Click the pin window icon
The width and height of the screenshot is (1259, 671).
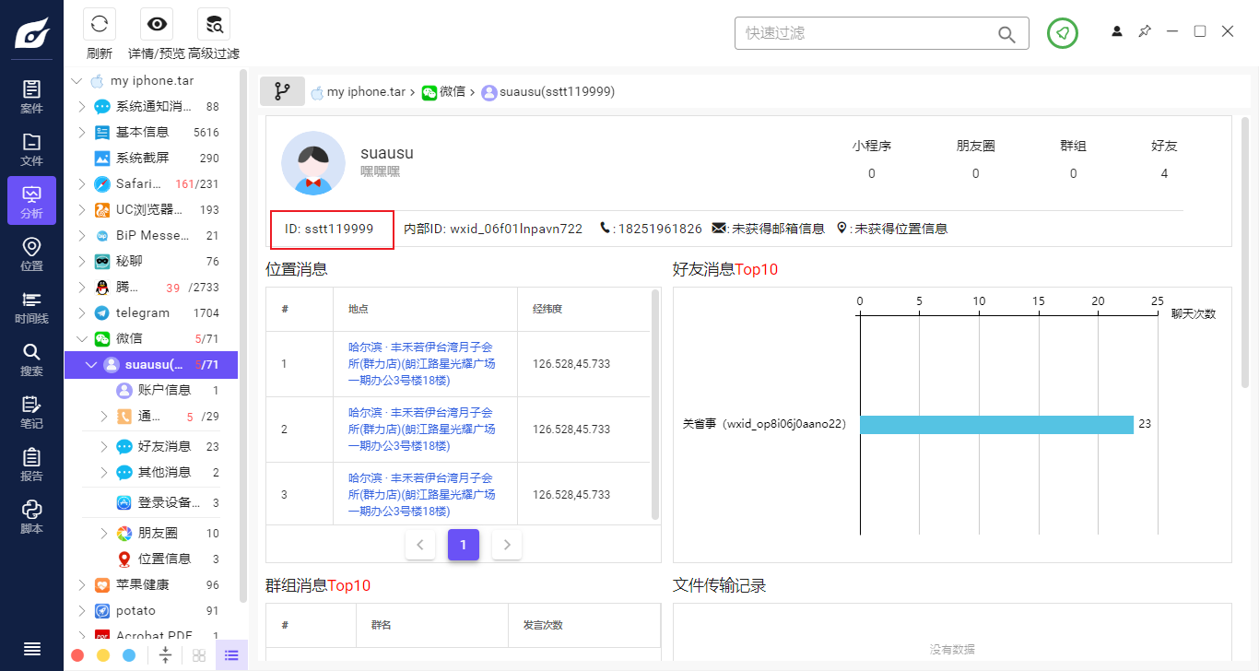[x=1145, y=31]
